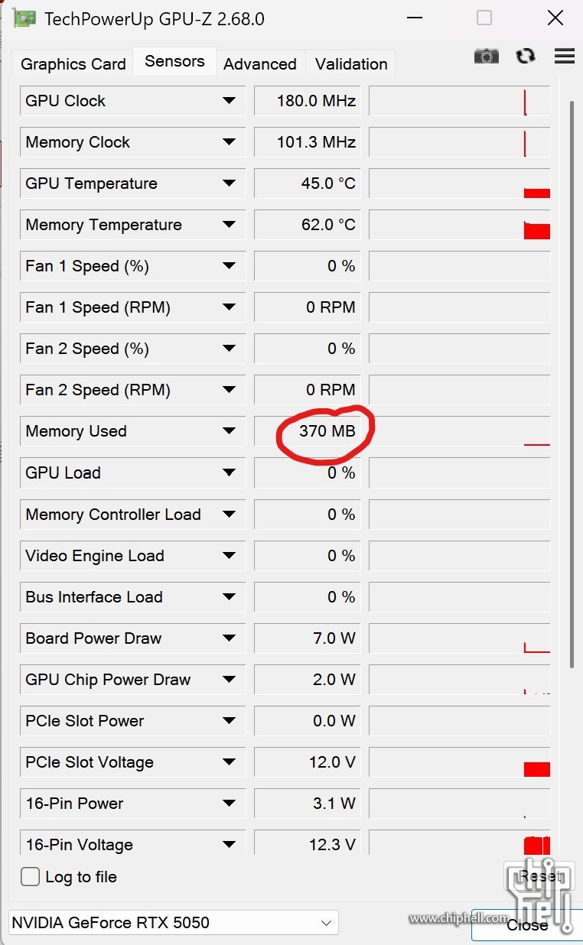The height and width of the screenshot is (945, 583).
Task: Open the Validation tab
Action: (x=351, y=64)
